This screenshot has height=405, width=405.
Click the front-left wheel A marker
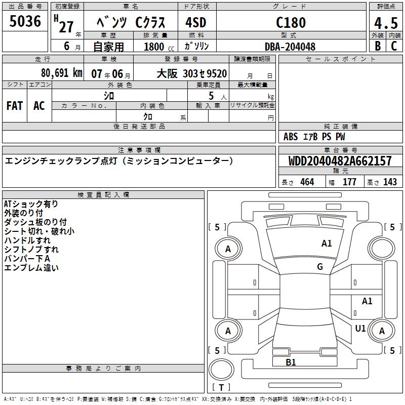(x=228, y=249)
